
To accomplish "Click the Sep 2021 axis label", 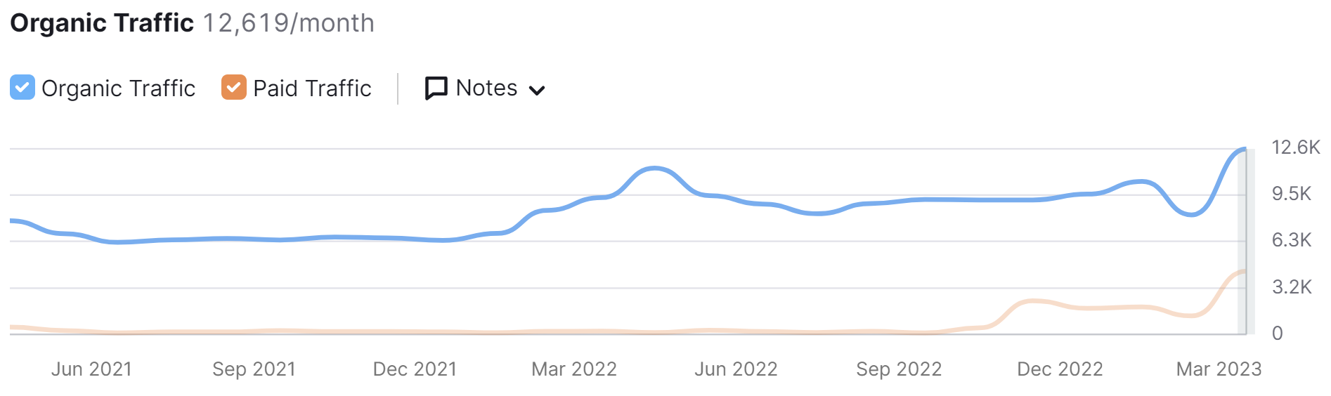I will (x=254, y=369).
